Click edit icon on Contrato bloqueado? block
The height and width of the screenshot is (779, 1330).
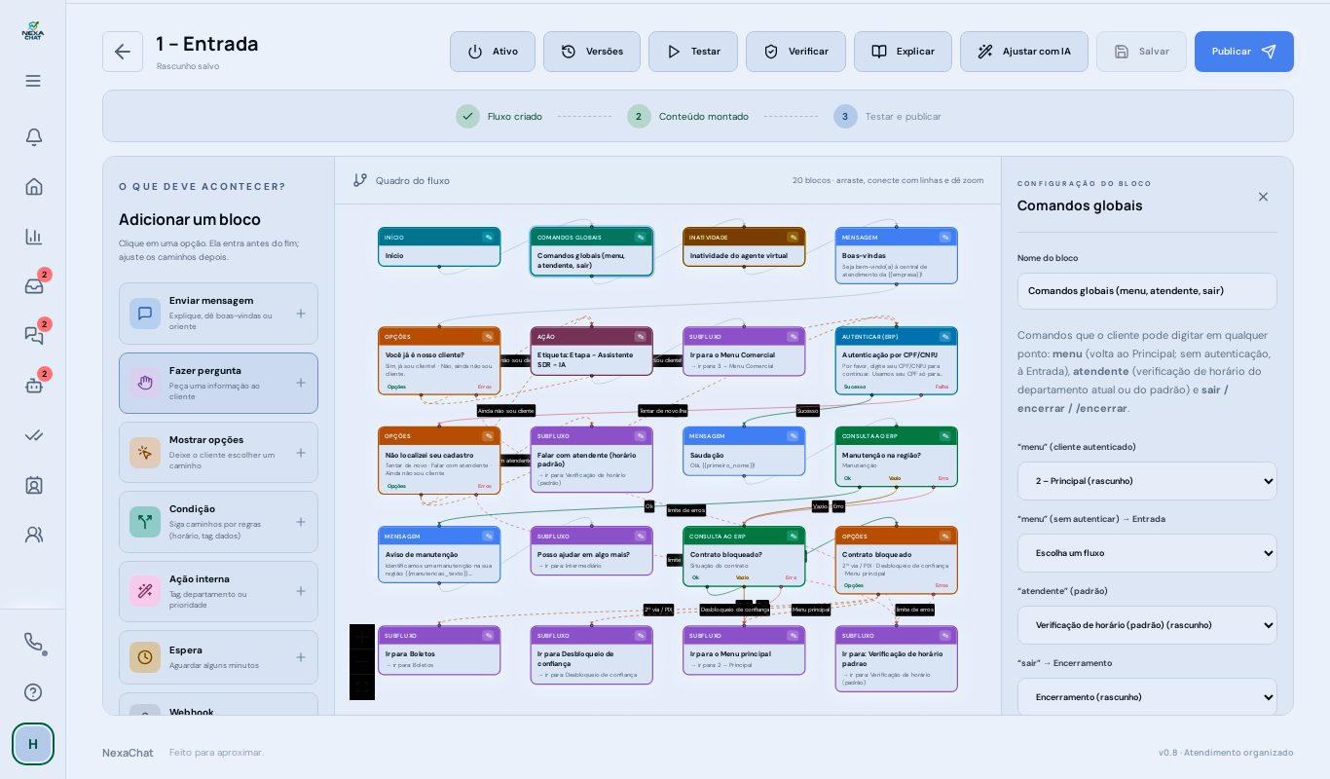(x=793, y=536)
